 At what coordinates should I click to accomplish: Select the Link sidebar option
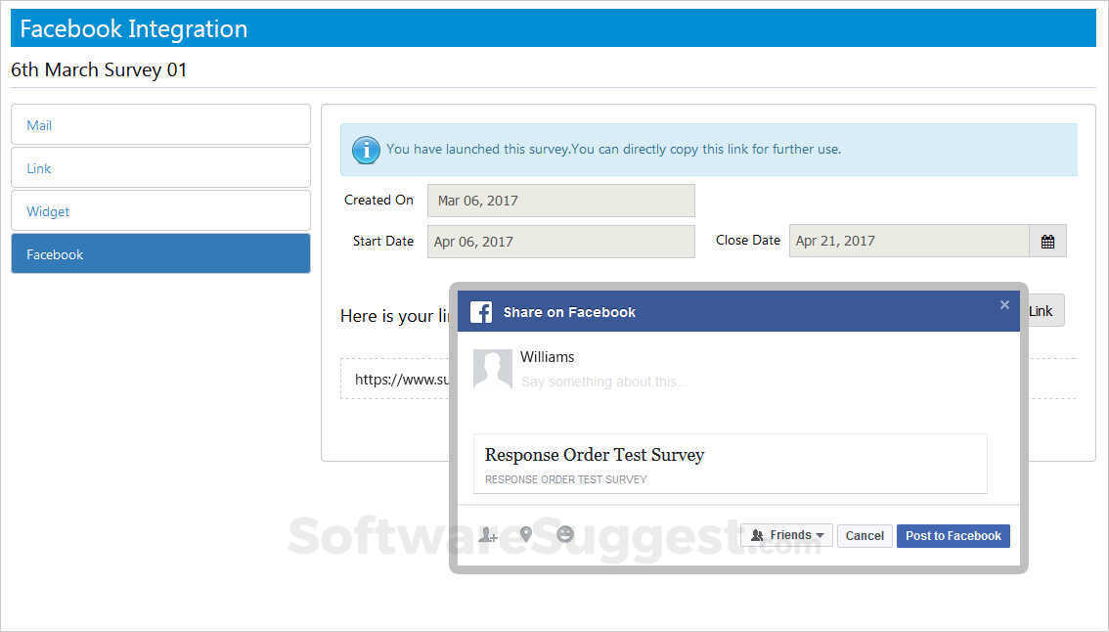pyautogui.click(x=160, y=168)
